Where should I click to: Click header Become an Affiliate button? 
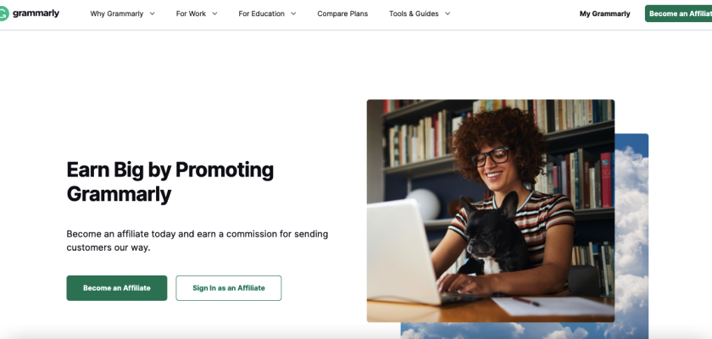[x=678, y=14]
